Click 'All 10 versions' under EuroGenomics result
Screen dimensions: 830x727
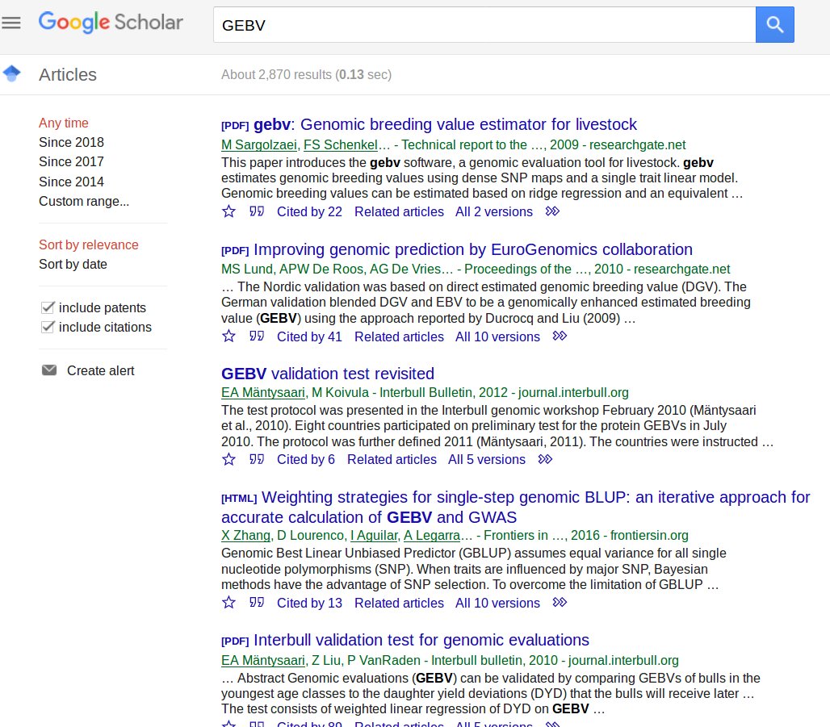(x=497, y=336)
